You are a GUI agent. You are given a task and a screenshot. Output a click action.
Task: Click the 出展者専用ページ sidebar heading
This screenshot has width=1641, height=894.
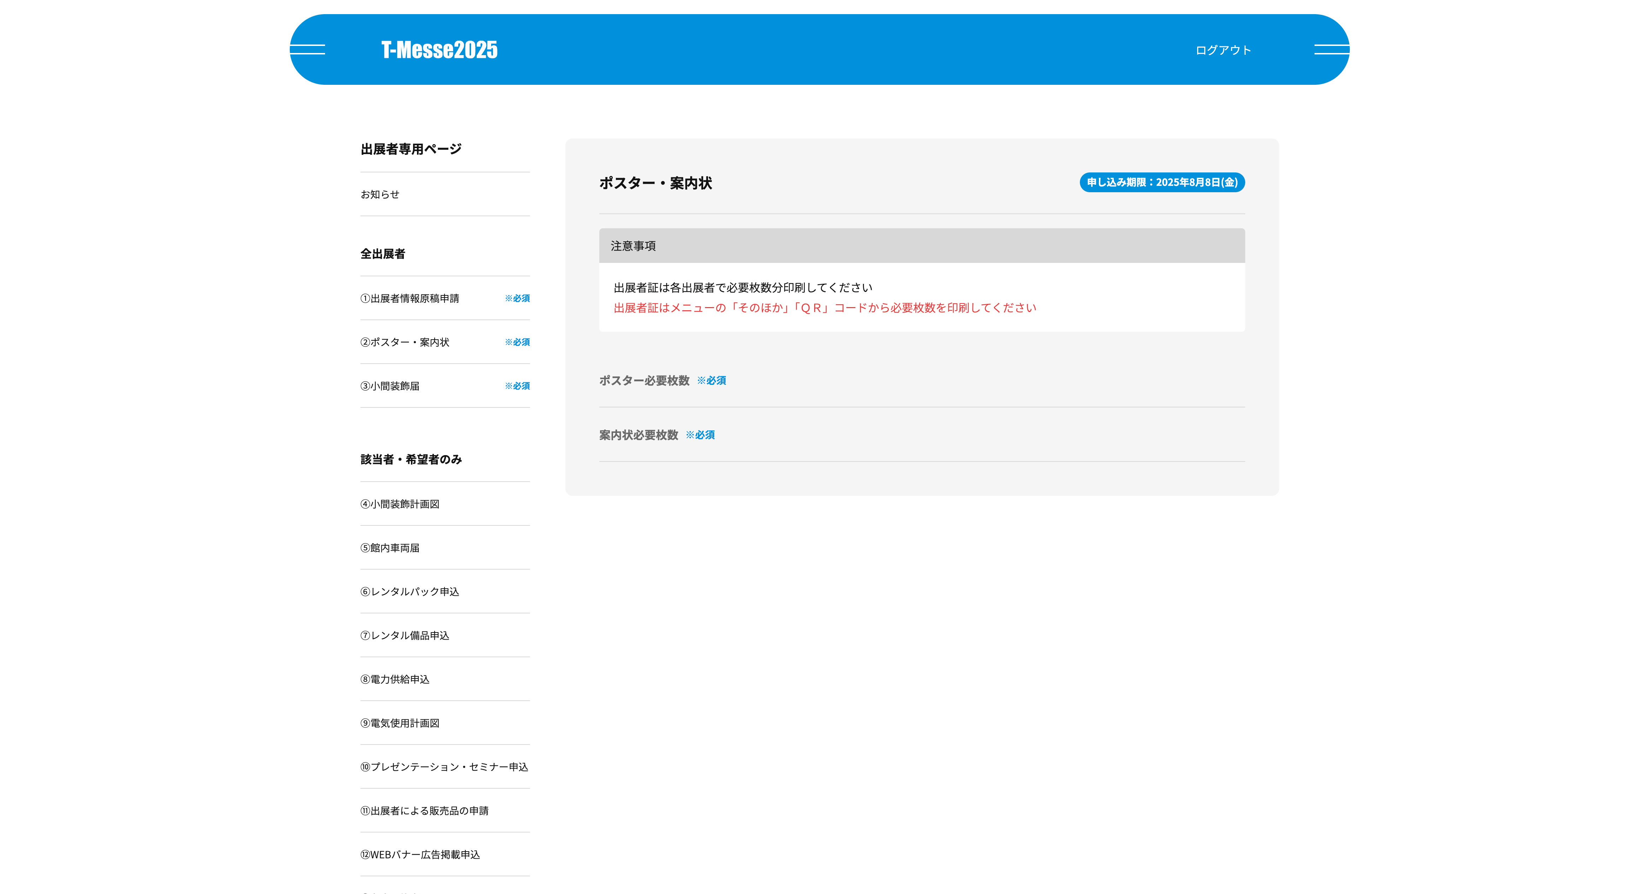tap(411, 149)
